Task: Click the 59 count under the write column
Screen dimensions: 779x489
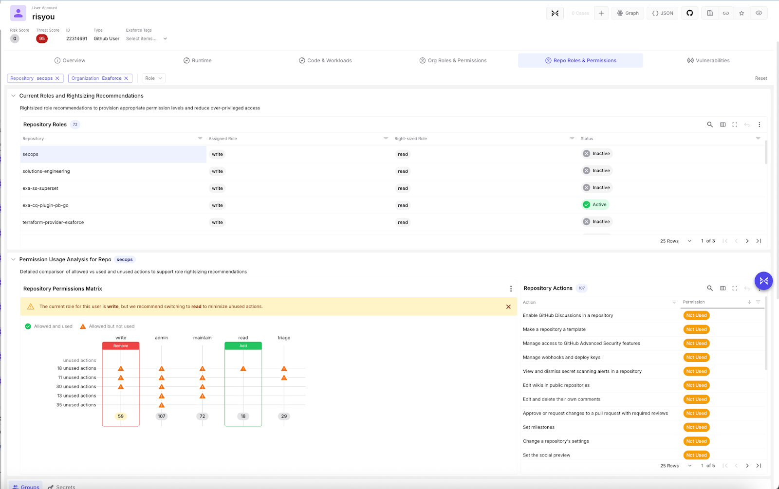Action: [121, 416]
